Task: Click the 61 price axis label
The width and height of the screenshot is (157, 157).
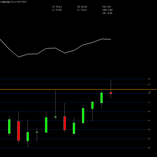Action: 149,121
